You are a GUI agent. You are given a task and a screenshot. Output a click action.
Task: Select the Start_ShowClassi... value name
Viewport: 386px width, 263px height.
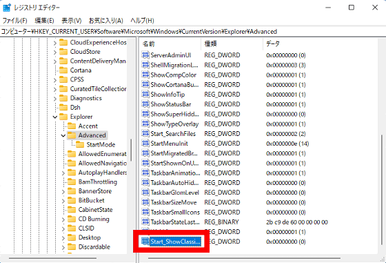[x=175, y=242]
